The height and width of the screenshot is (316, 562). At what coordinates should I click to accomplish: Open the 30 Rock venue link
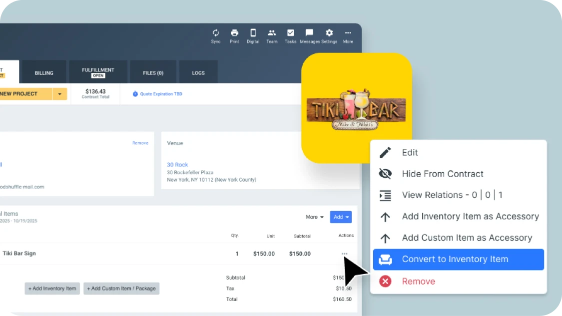pyautogui.click(x=177, y=165)
